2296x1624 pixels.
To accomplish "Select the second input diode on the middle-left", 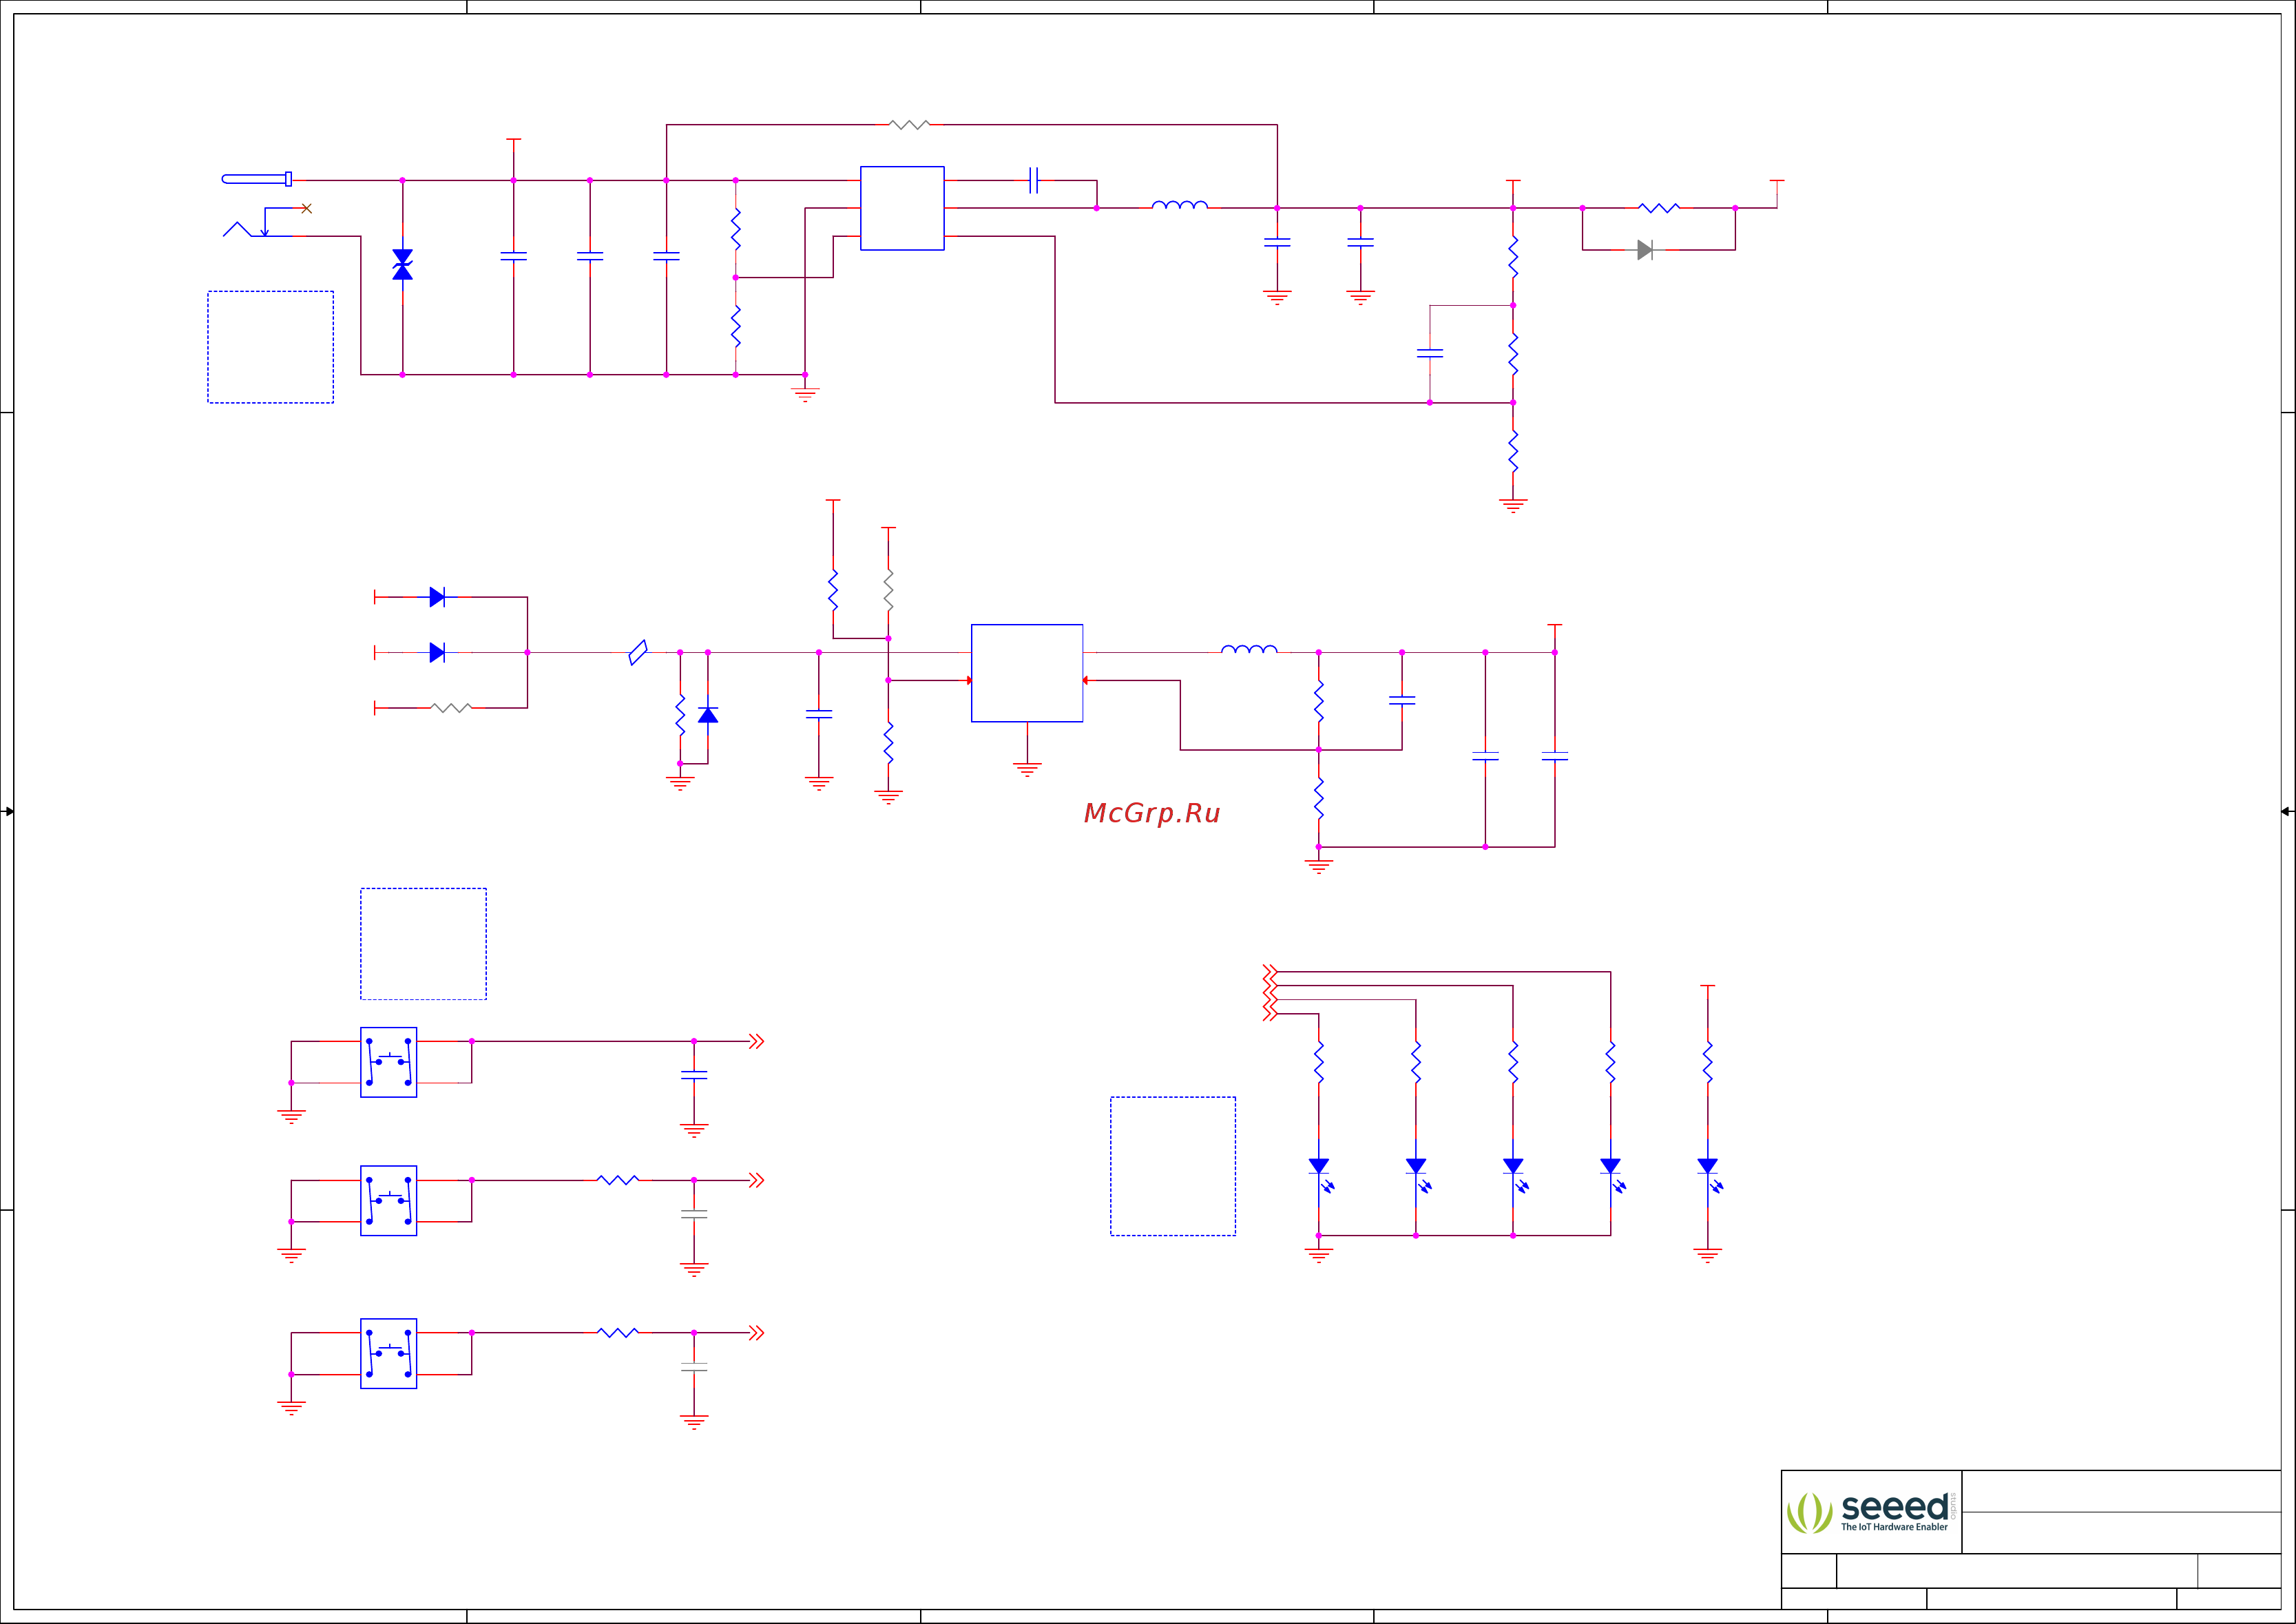I will [437, 652].
